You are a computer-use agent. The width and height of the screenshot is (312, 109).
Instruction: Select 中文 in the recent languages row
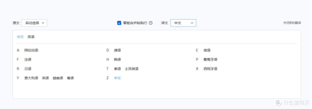pyautogui.click(x=20, y=37)
